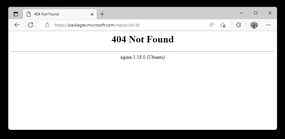The image size is (285, 139).
Task: Close the browser window
Action: pos(270,13)
